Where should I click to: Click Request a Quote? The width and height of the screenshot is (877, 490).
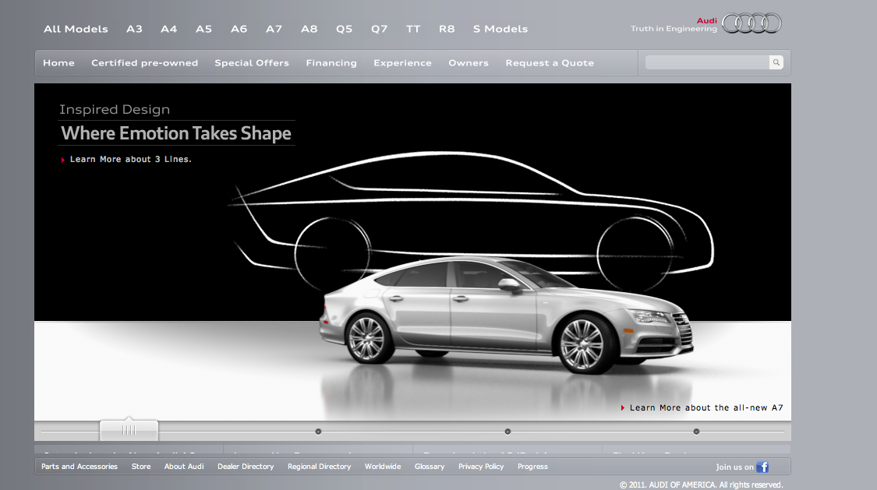(550, 63)
